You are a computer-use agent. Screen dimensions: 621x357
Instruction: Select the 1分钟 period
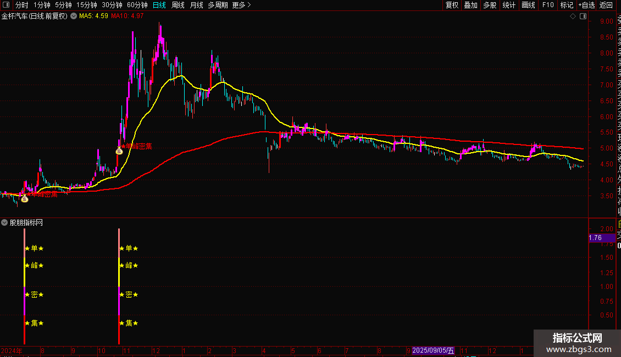pyautogui.click(x=42, y=5)
